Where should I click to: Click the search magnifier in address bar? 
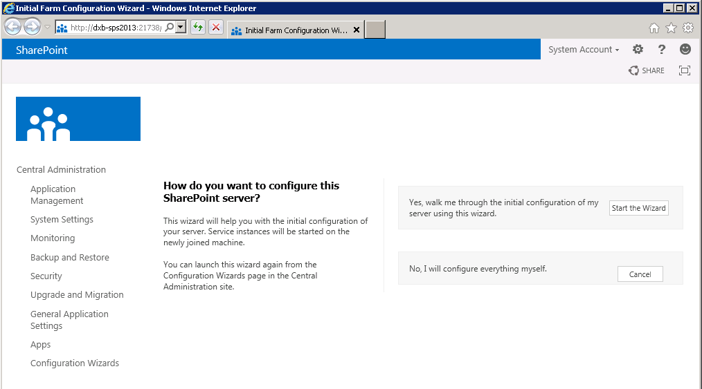pyautogui.click(x=169, y=27)
